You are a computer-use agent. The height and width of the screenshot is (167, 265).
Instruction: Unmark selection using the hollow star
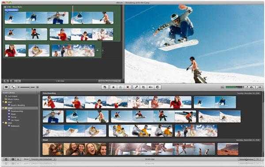coord(121,87)
